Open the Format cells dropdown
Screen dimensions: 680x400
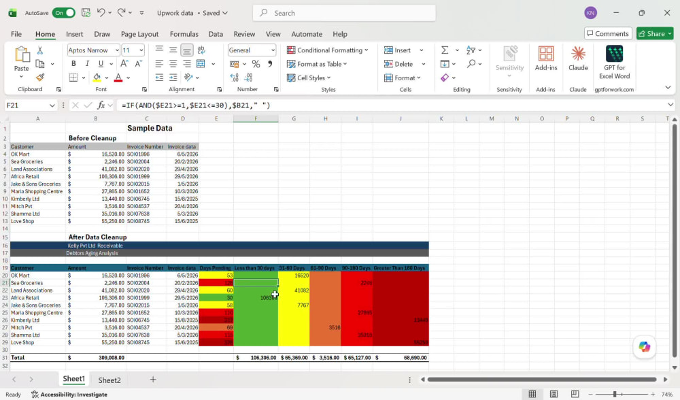tap(403, 78)
